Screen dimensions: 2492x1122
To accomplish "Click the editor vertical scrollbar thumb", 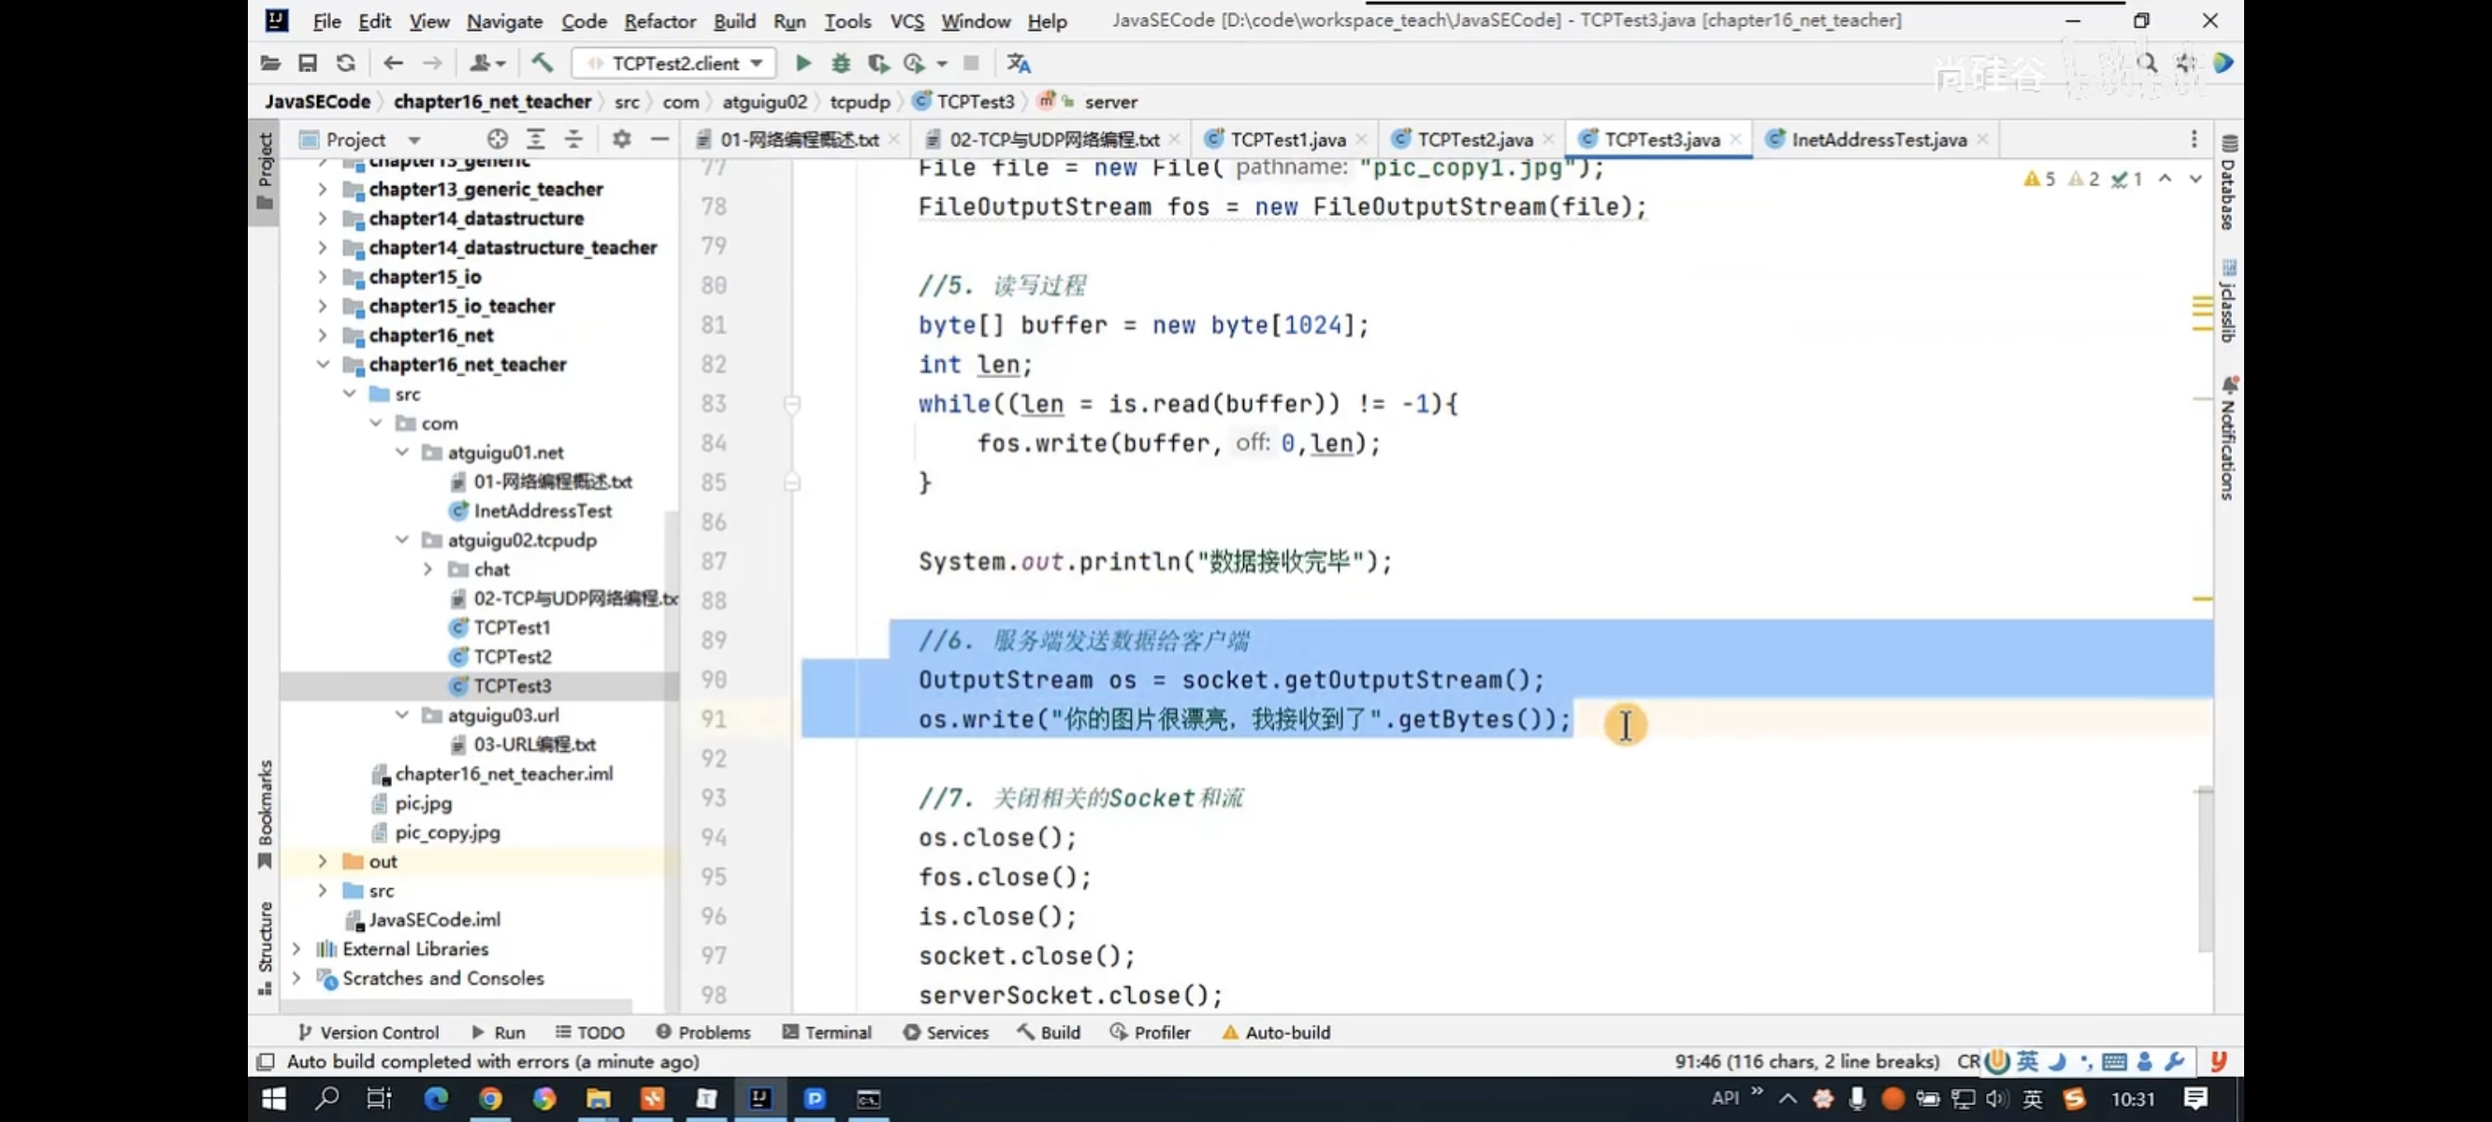I will click(x=2205, y=870).
